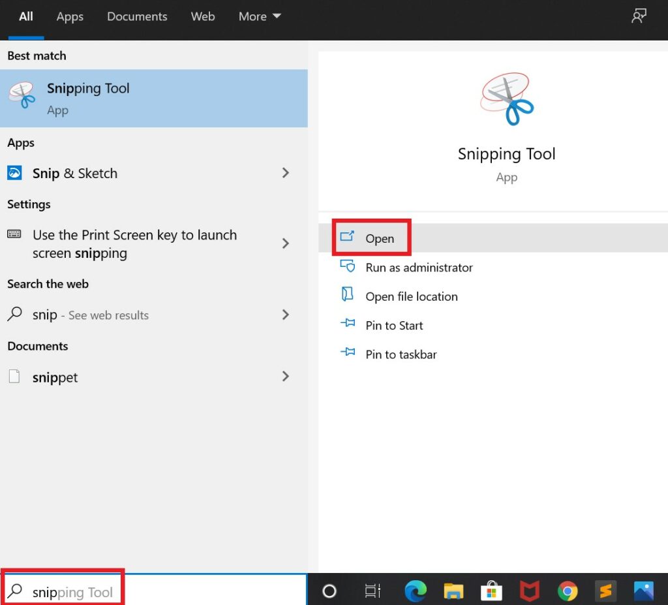Expand the snip web results chevron
The image size is (668, 605).
pyautogui.click(x=285, y=315)
